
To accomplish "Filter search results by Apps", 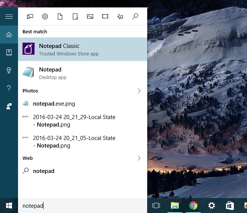I will click(x=30, y=16).
